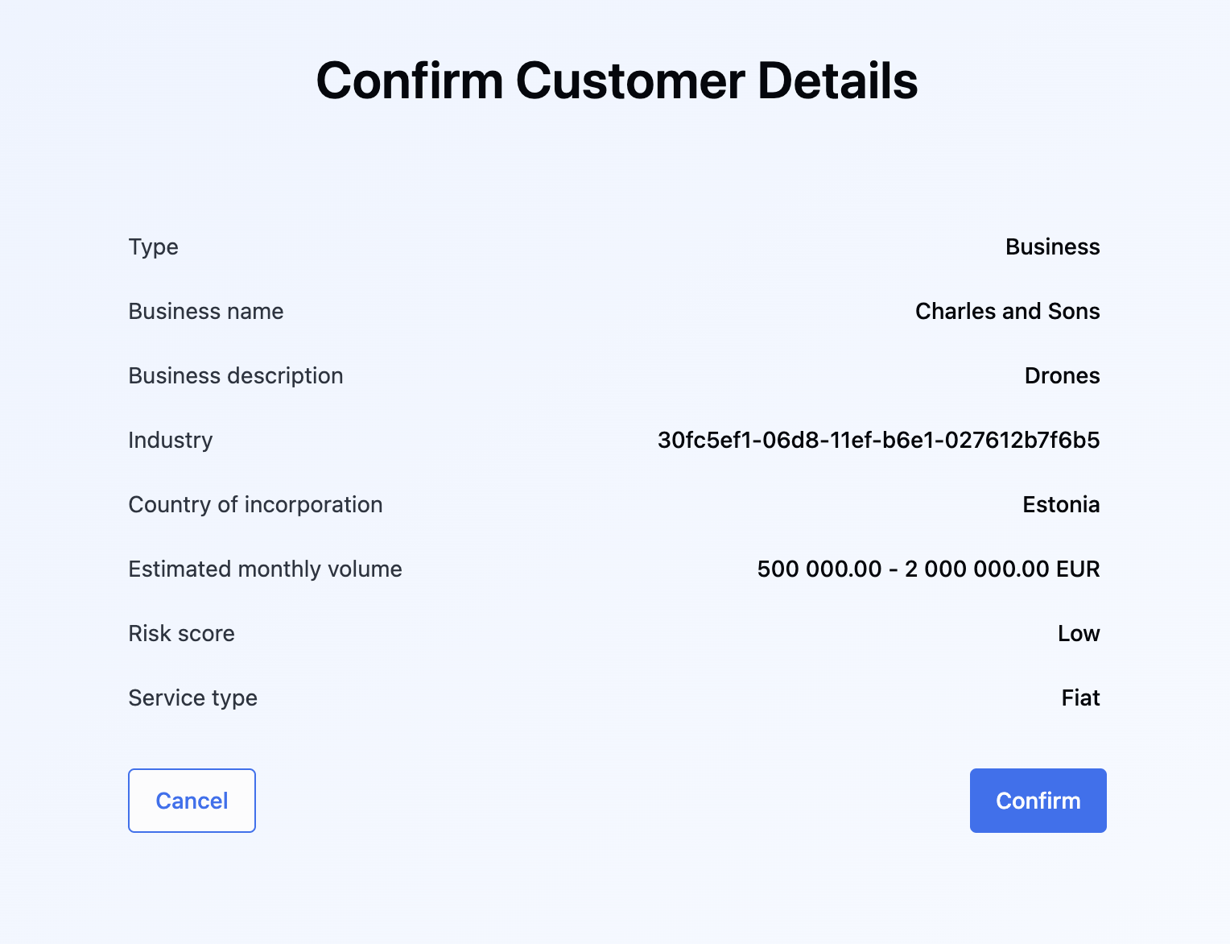Click the Low risk score value
This screenshot has width=1230, height=944.
pos(1079,634)
